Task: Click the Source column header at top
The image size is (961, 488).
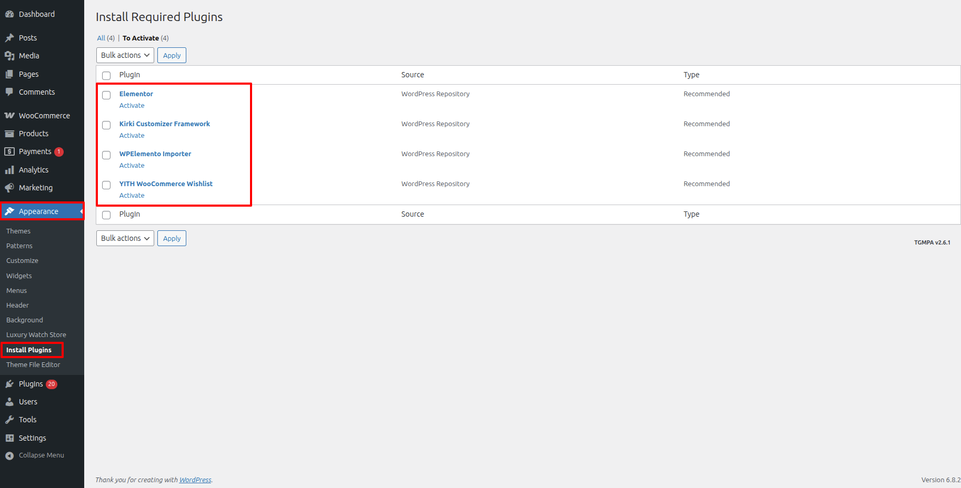Action: 413,75
